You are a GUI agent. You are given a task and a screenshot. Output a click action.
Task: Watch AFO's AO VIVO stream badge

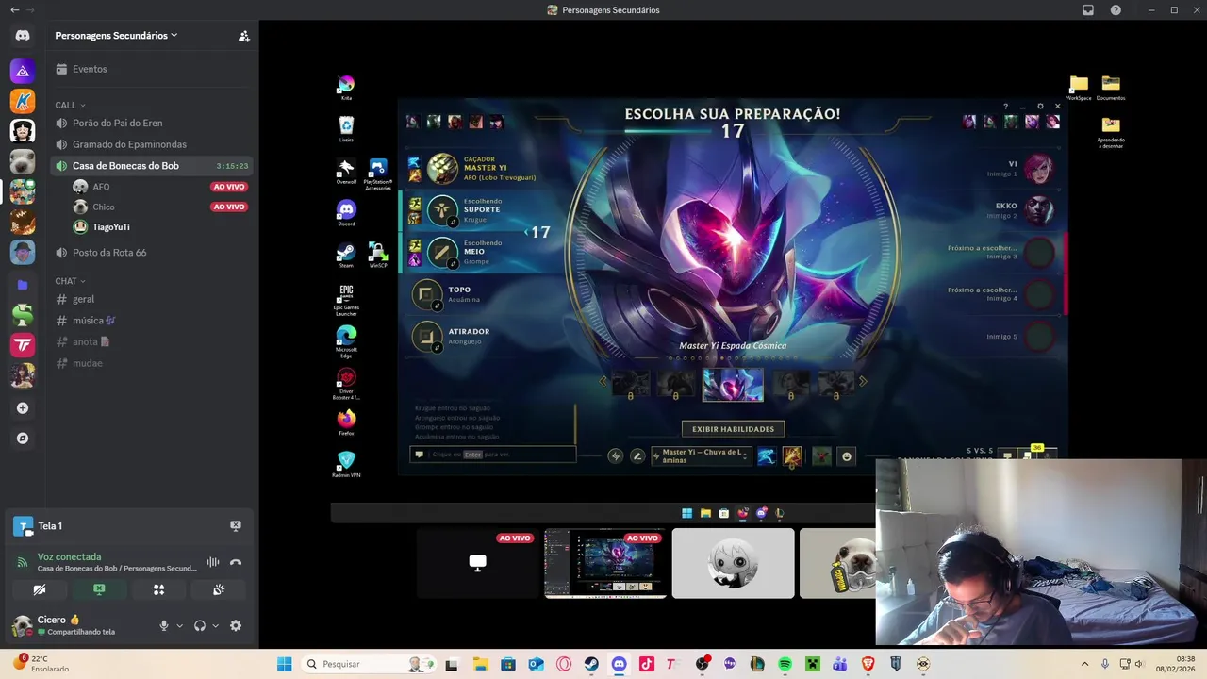click(229, 187)
